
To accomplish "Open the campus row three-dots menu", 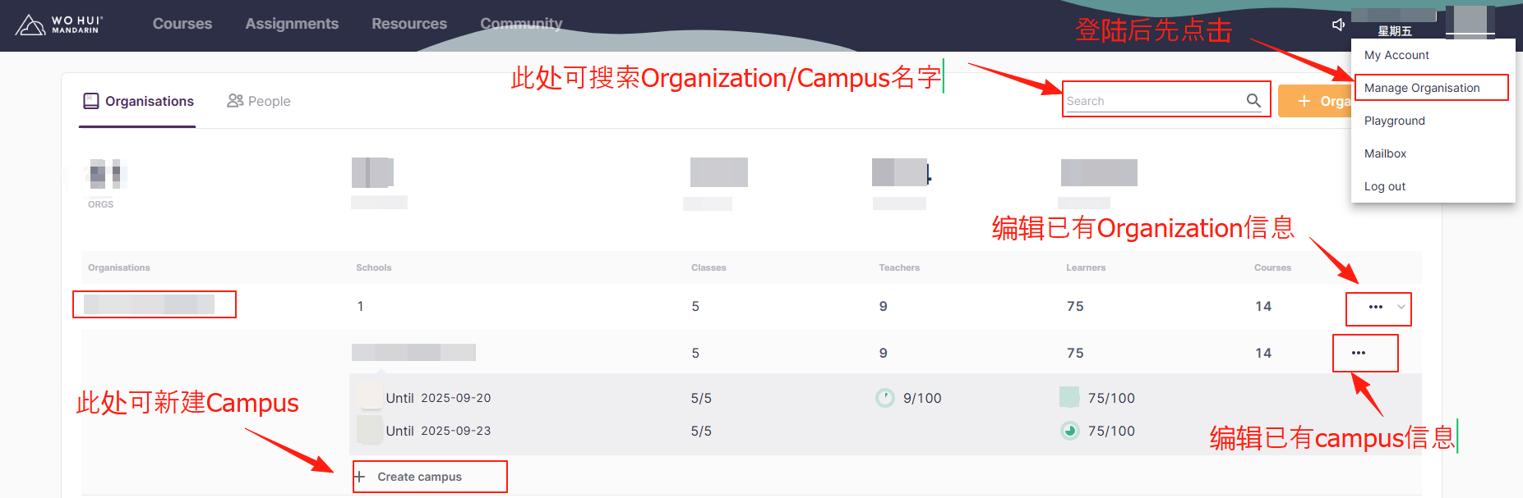I will [1359, 353].
